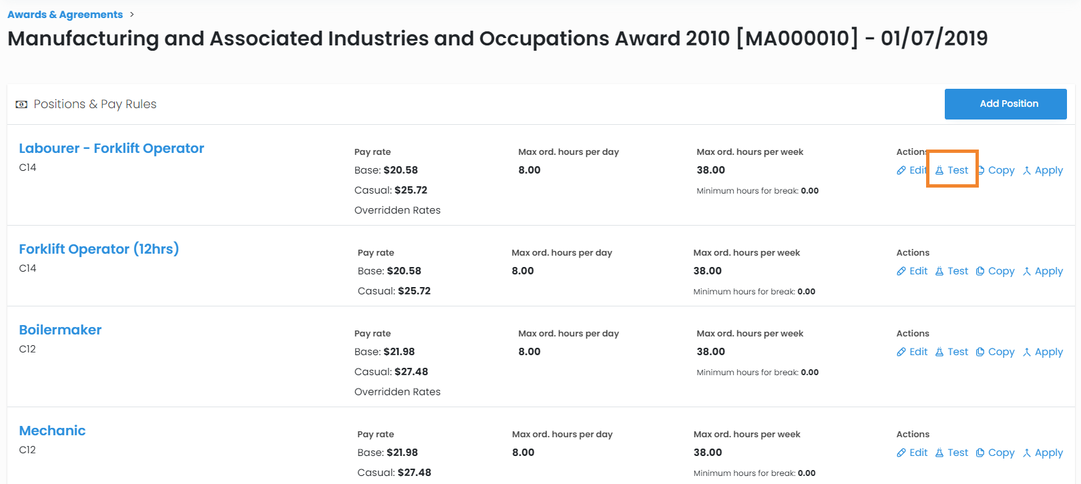
Task: Click the Apply icon for Labourer - Forklift Operator
Action: tap(1027, 170)
